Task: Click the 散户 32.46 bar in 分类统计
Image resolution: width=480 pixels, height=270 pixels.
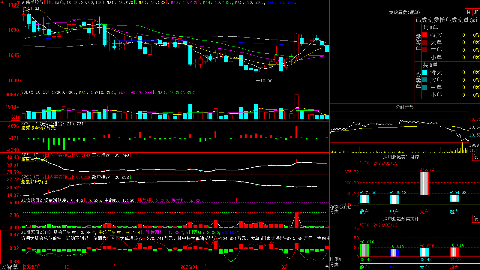Action: pyautogui.click(x=364, y=250)
